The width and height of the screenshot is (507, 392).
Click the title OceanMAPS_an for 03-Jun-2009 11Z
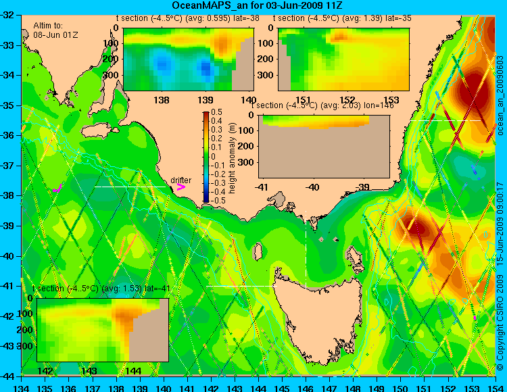point(257,5)
